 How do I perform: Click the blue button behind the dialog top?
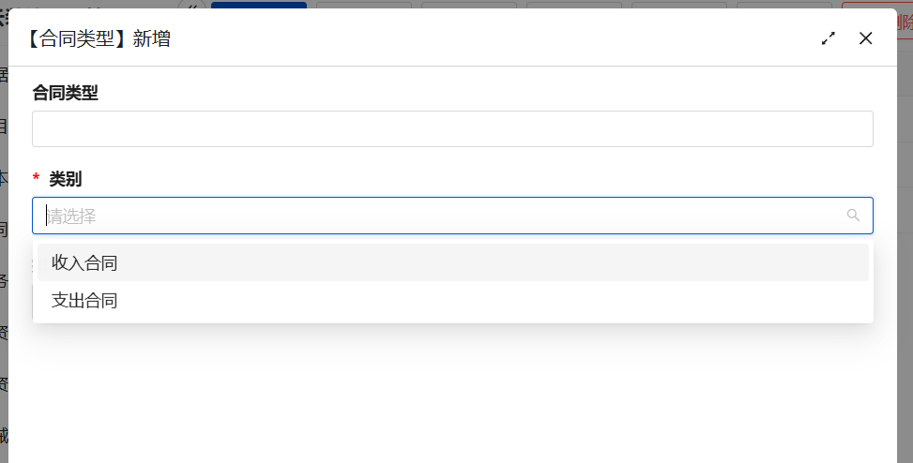pyautogui.click(x=258, y=6)
